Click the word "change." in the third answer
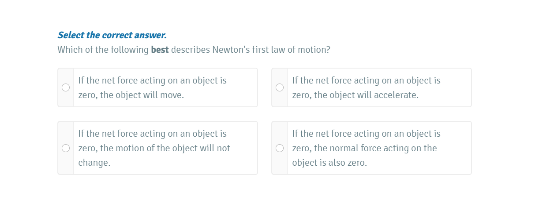Image resolution: width=554 pixels, height=200 pixels. [94, 163]
